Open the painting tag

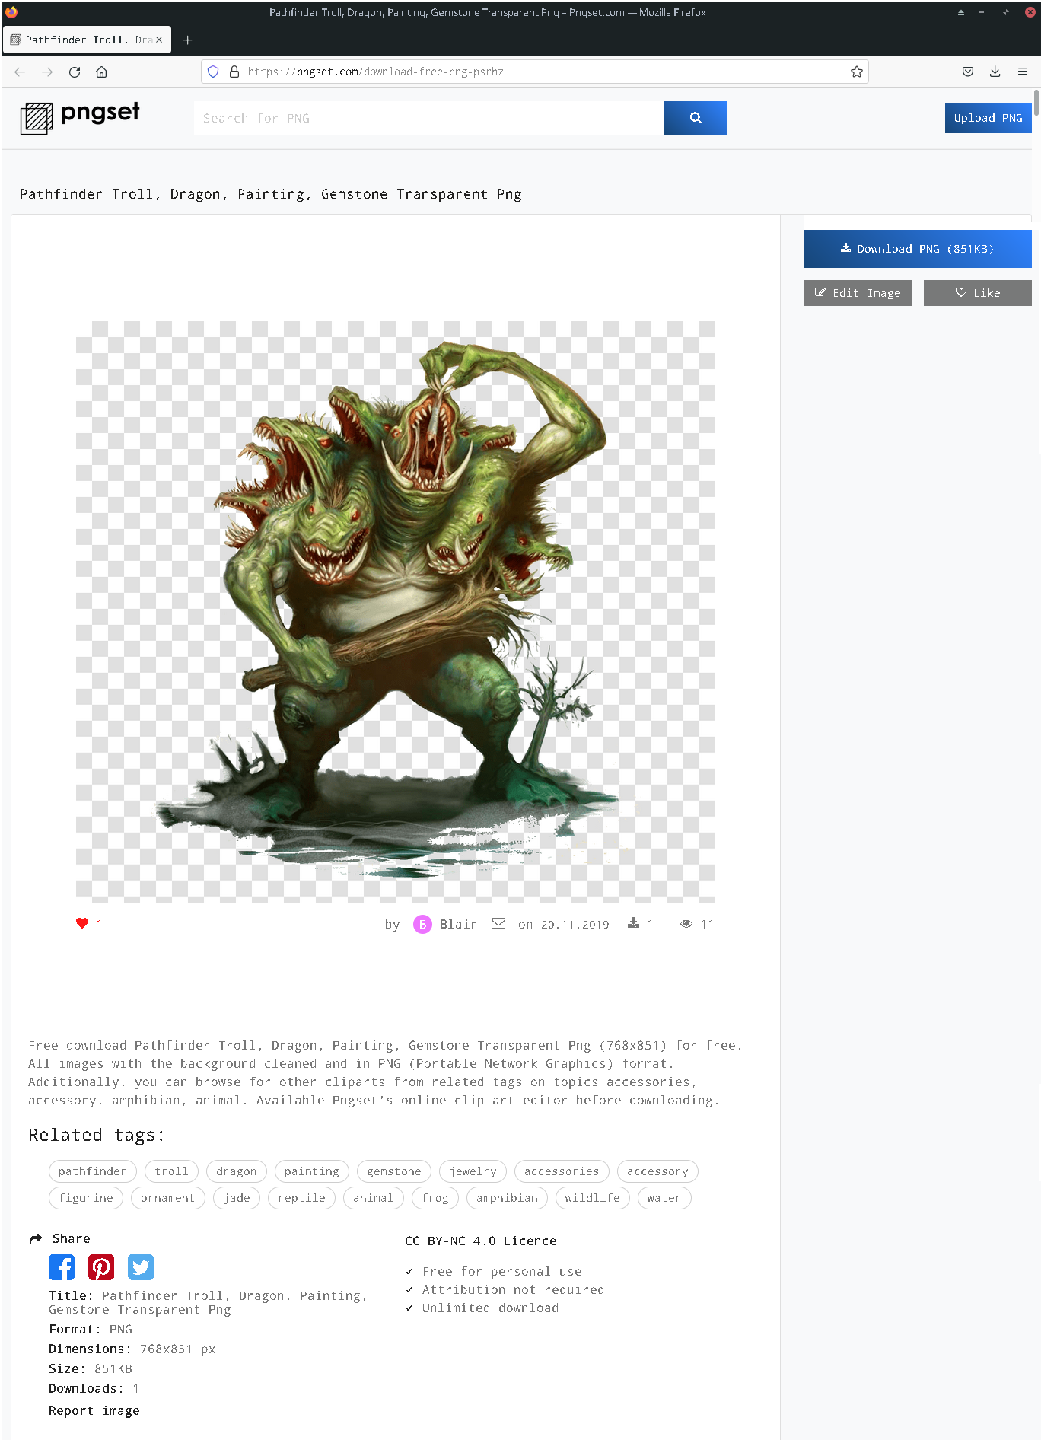point(312,1171)
